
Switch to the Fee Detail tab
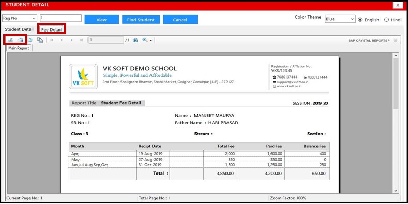click(x=51, y=29)
